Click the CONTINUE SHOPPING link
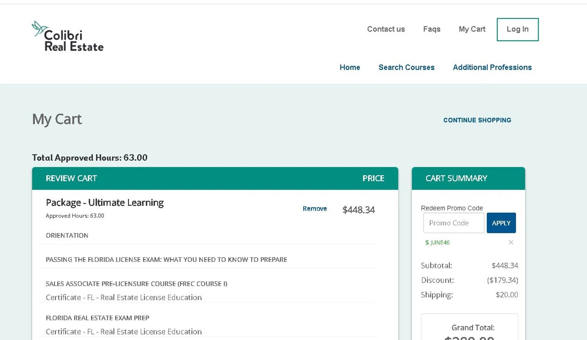Viewport: 587px width, 340px height. 477,120
